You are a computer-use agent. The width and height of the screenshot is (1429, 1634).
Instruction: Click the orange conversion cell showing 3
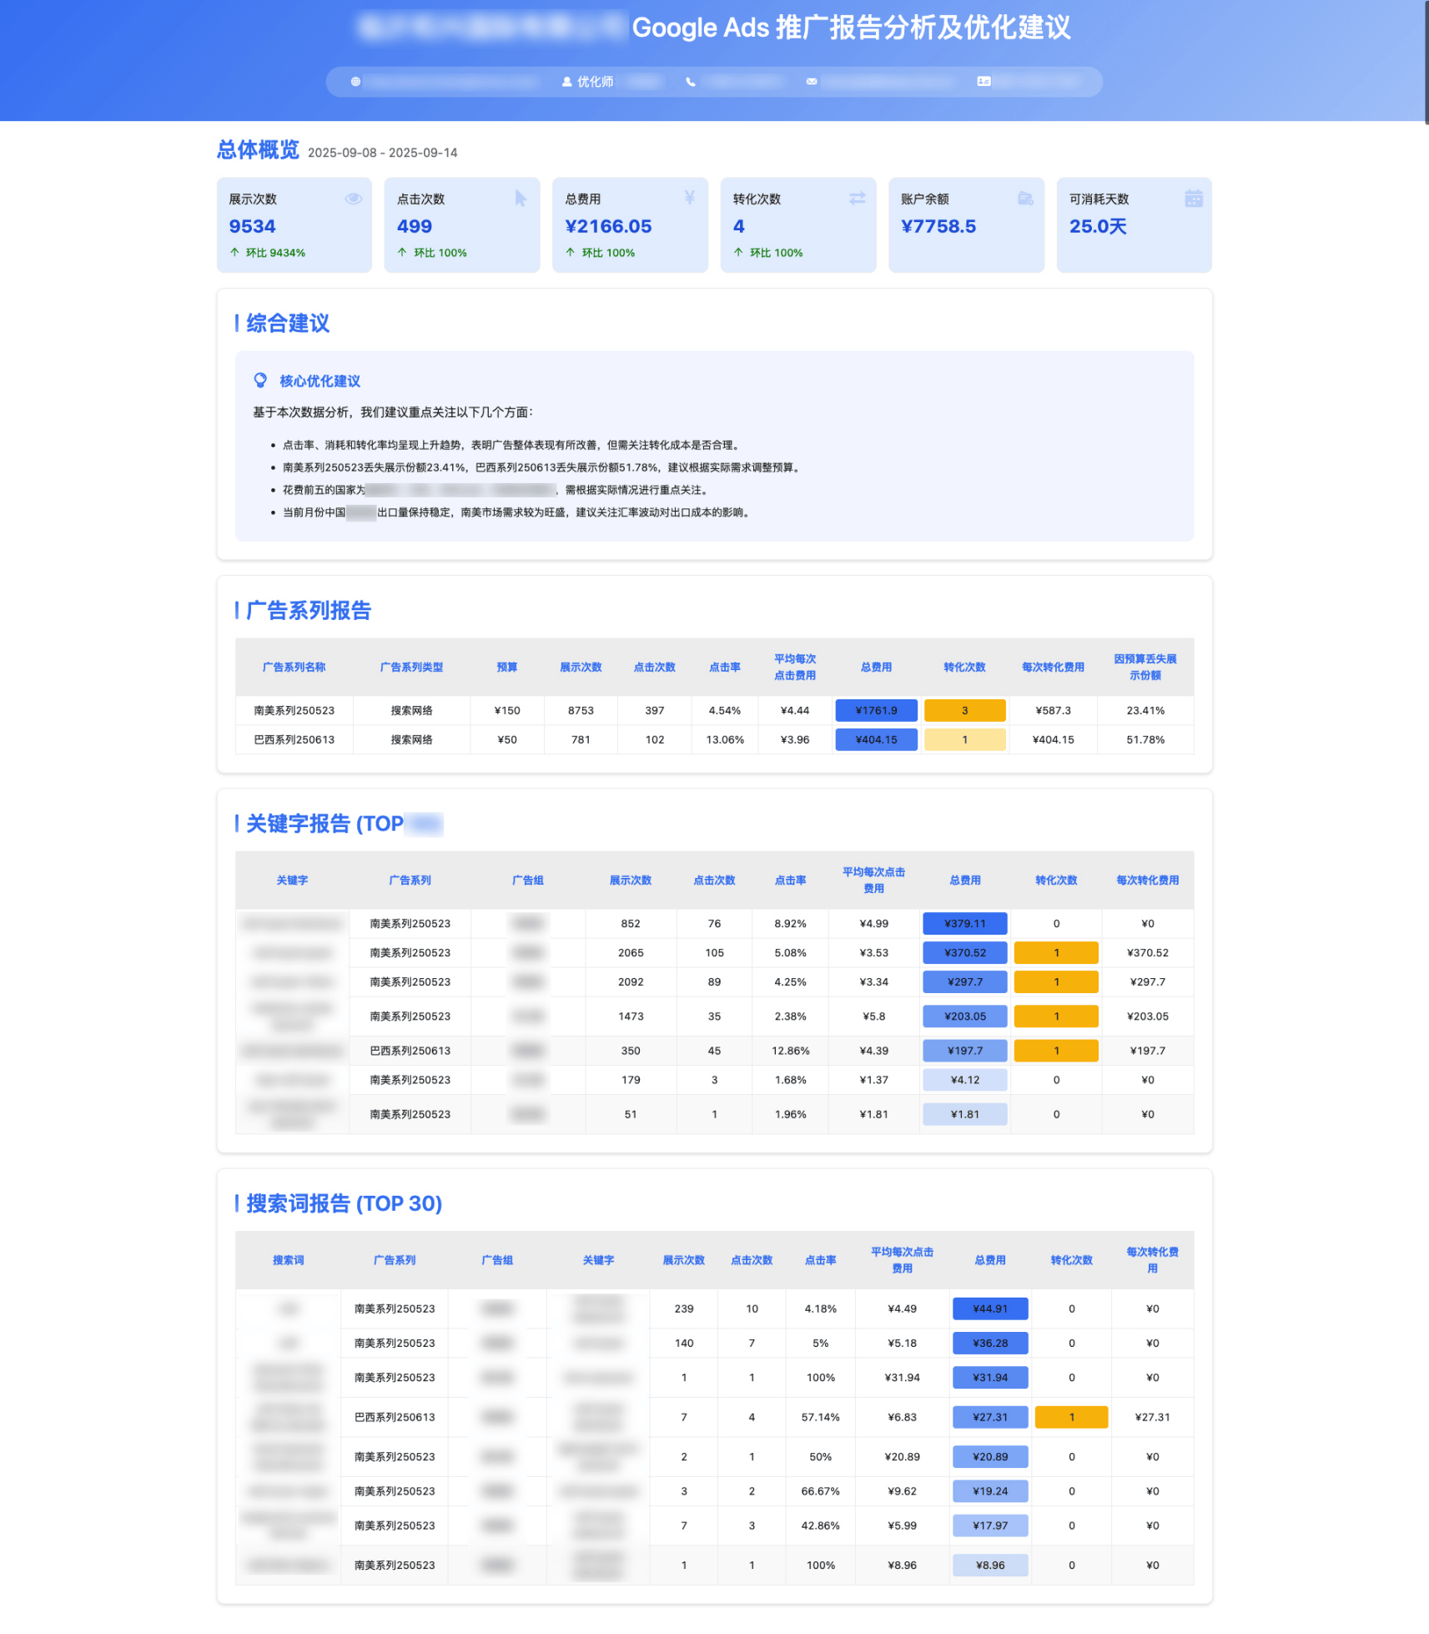pos(964,710)
